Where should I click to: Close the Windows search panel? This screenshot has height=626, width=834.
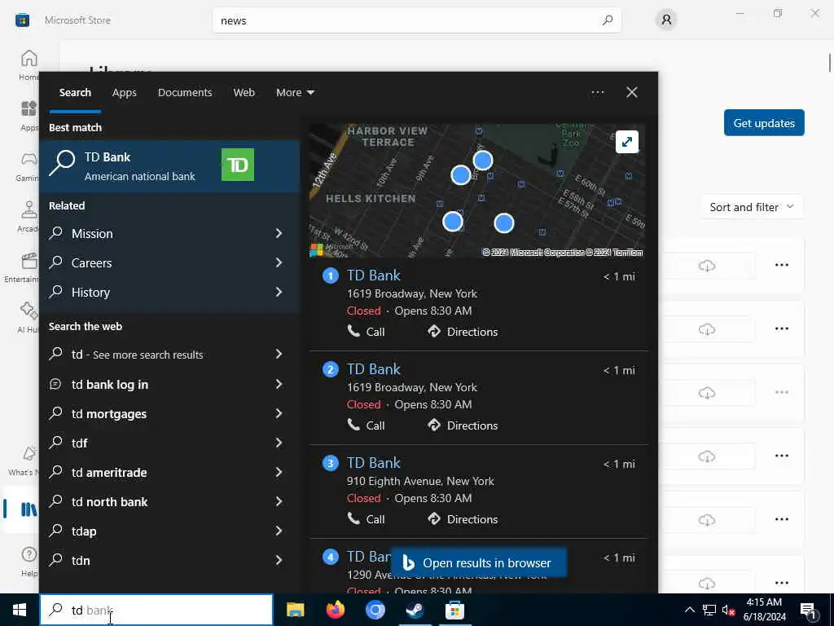632,93
